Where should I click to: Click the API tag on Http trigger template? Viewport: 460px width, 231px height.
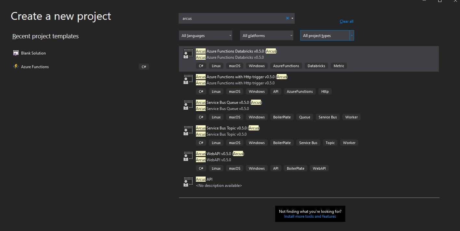[276, 91]
